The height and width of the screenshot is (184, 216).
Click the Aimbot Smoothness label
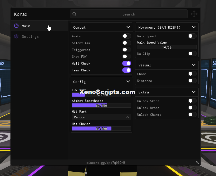coord(87,101)
